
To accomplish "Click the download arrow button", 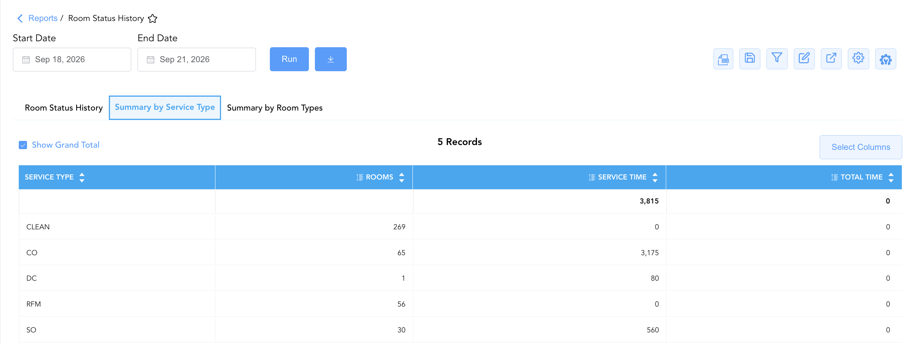I will [x=331, y=59].
